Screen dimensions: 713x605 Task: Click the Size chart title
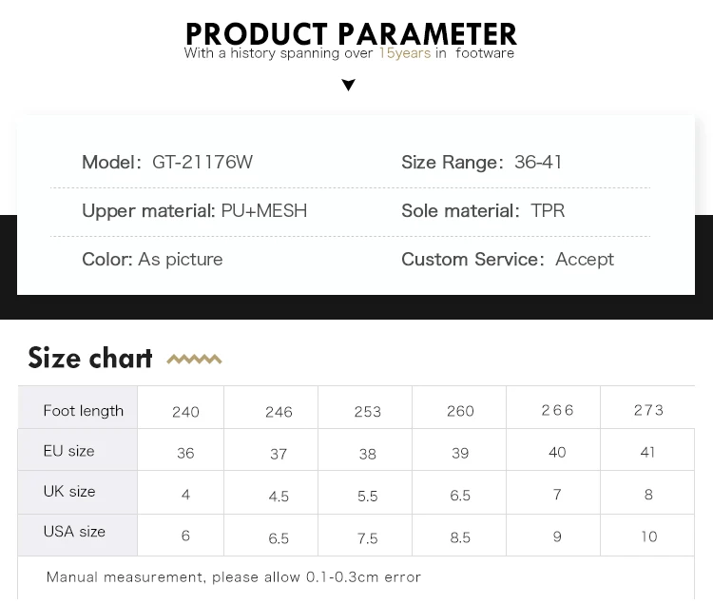pyautogui.click(x=90, y=358)
